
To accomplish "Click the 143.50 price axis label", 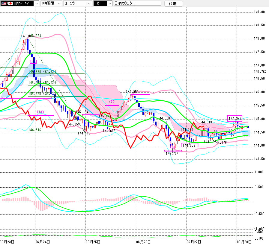I will coord(259,159).
